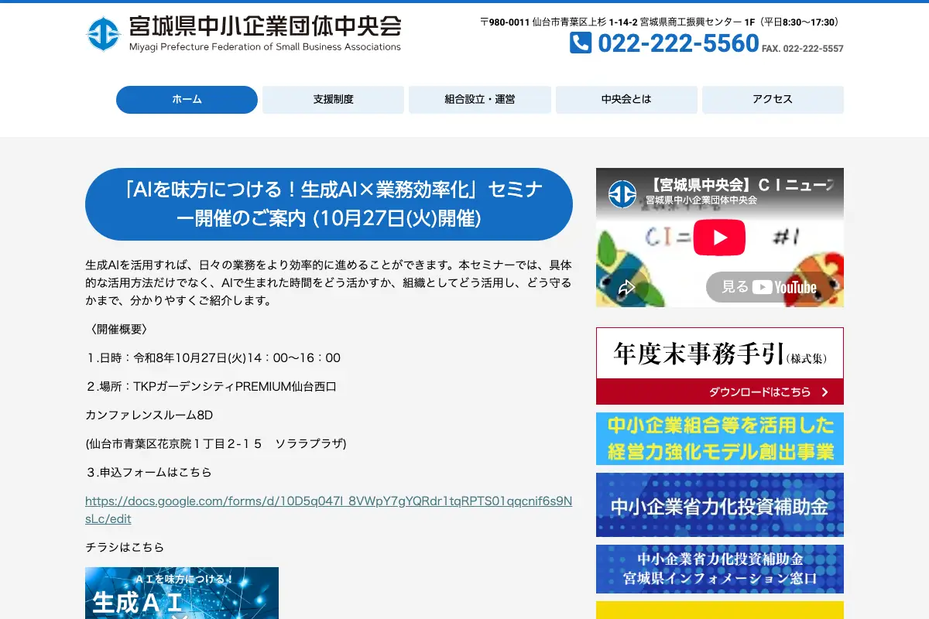
Task: Click the 宮城県中小企業団体中央会 site title
Action: pyautogui.click(x=265, y=27)
